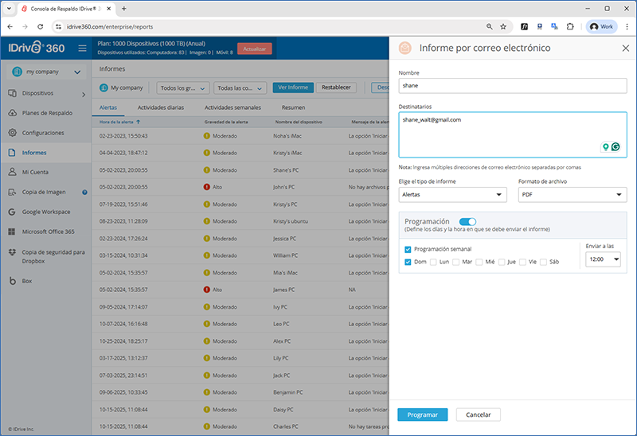Check the Lun day checkbox
Image resolution: width=637 pixels, height=436 pixels.
click(433, 262)
